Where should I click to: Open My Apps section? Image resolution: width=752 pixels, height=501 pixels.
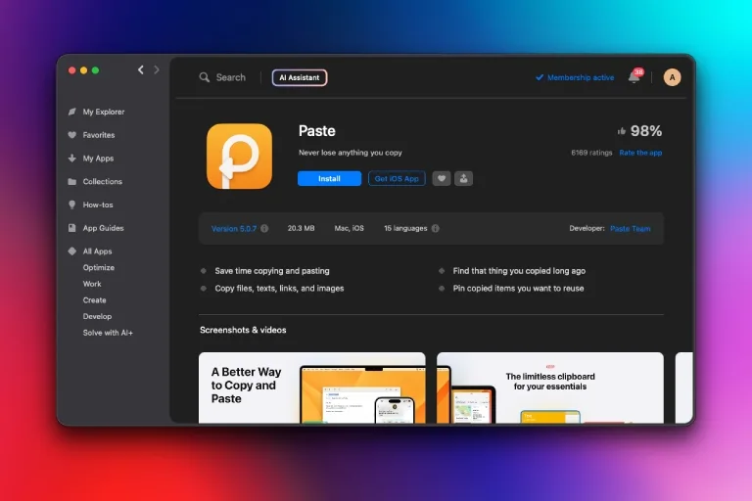coord(98,159)
